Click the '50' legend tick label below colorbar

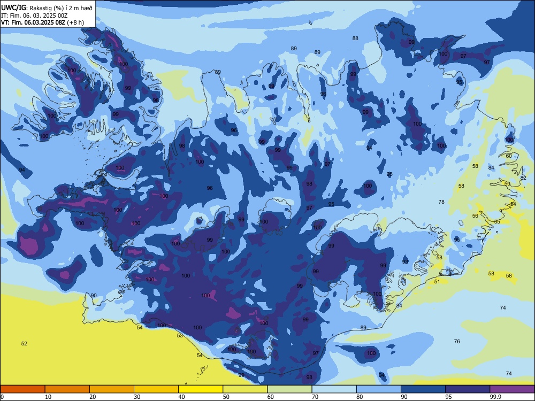pos(226,397)
